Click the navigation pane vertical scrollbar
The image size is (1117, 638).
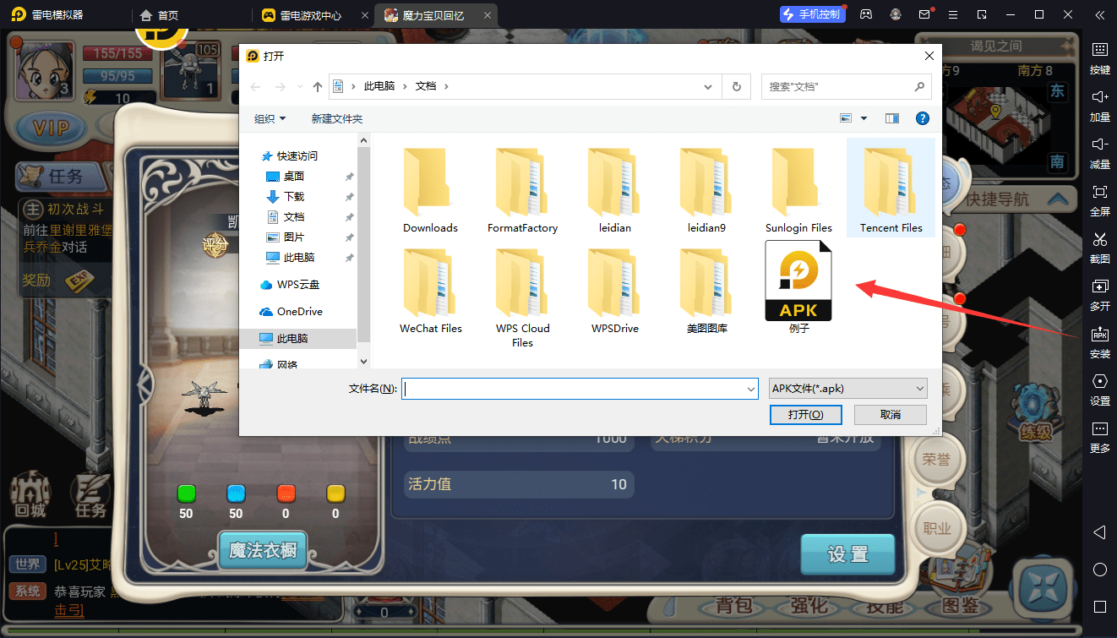[x=363, y=245]
